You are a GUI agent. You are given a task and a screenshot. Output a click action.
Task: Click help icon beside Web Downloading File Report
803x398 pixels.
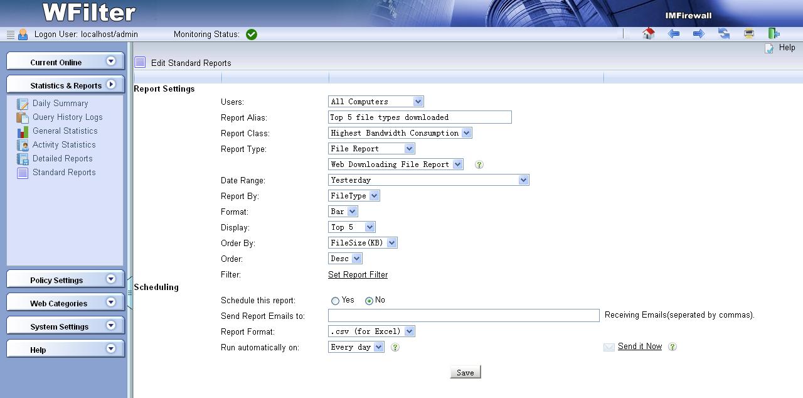479,164
